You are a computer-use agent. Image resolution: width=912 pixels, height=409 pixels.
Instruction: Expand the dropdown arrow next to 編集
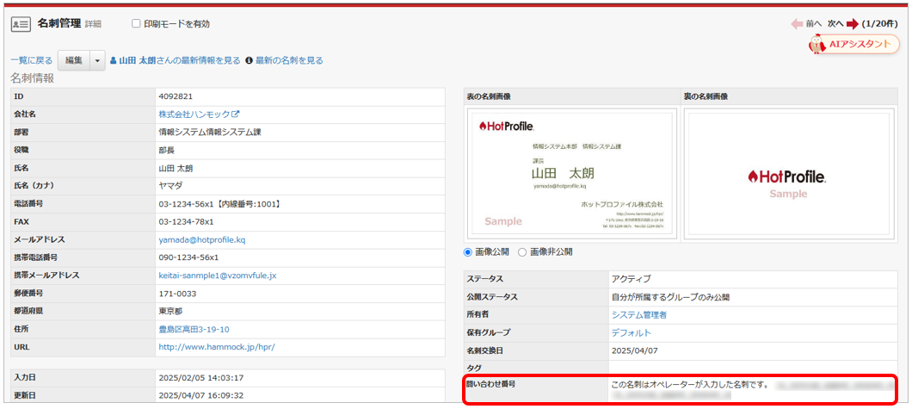click(x=97, y=60)
